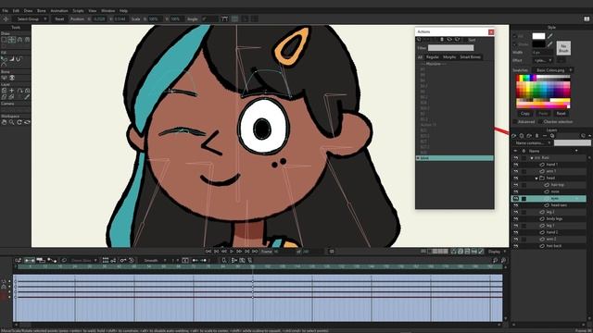The image size is (593, 333).
Task: Select the Rotate Workspace tool
Action: pos(19,122)
